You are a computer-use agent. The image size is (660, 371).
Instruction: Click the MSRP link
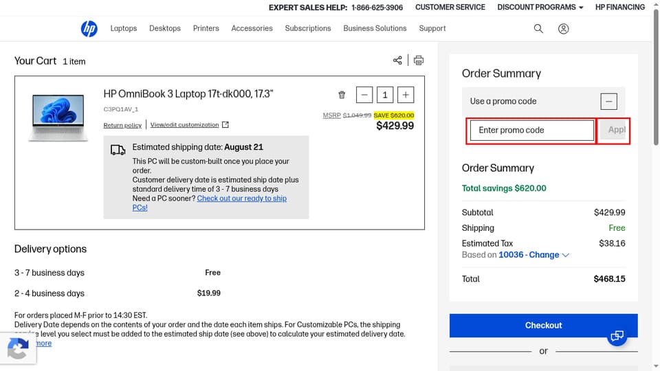pyautogui.click(x=331, y=115)
